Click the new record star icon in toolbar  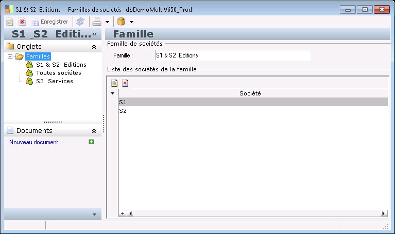pos(10,22)
